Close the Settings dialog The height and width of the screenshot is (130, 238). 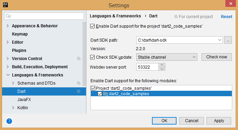pos(230,4)
